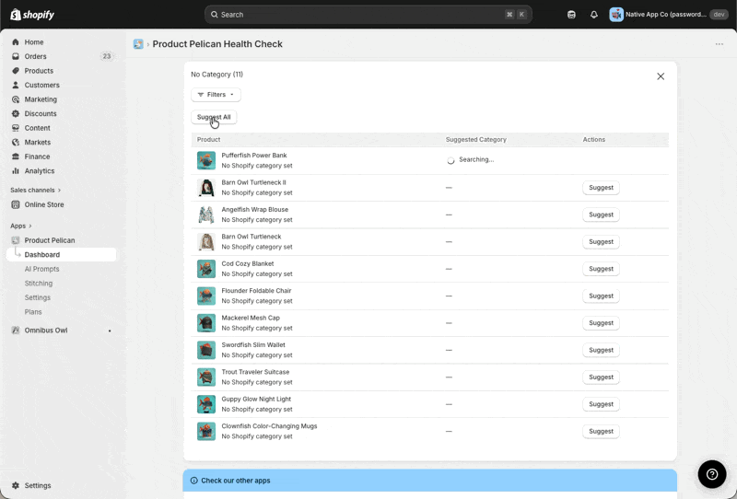Click the Settings gear icon at bottom
The width and height of the screenshot is (737, 499).
click(16, 485)
